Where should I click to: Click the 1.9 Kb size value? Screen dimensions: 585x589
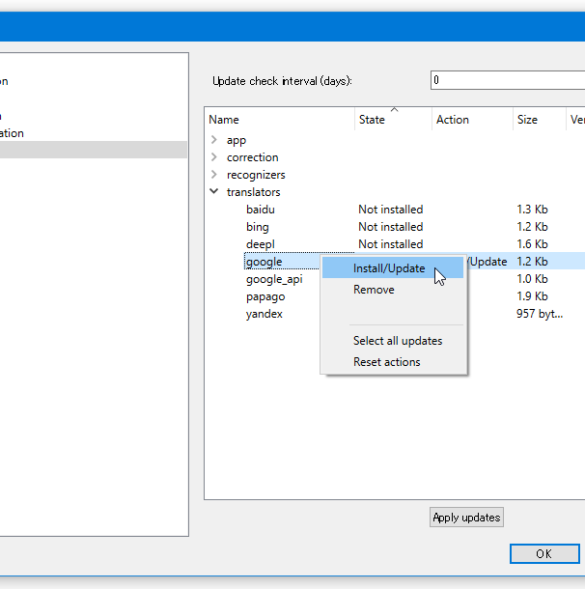coord(532,296)
